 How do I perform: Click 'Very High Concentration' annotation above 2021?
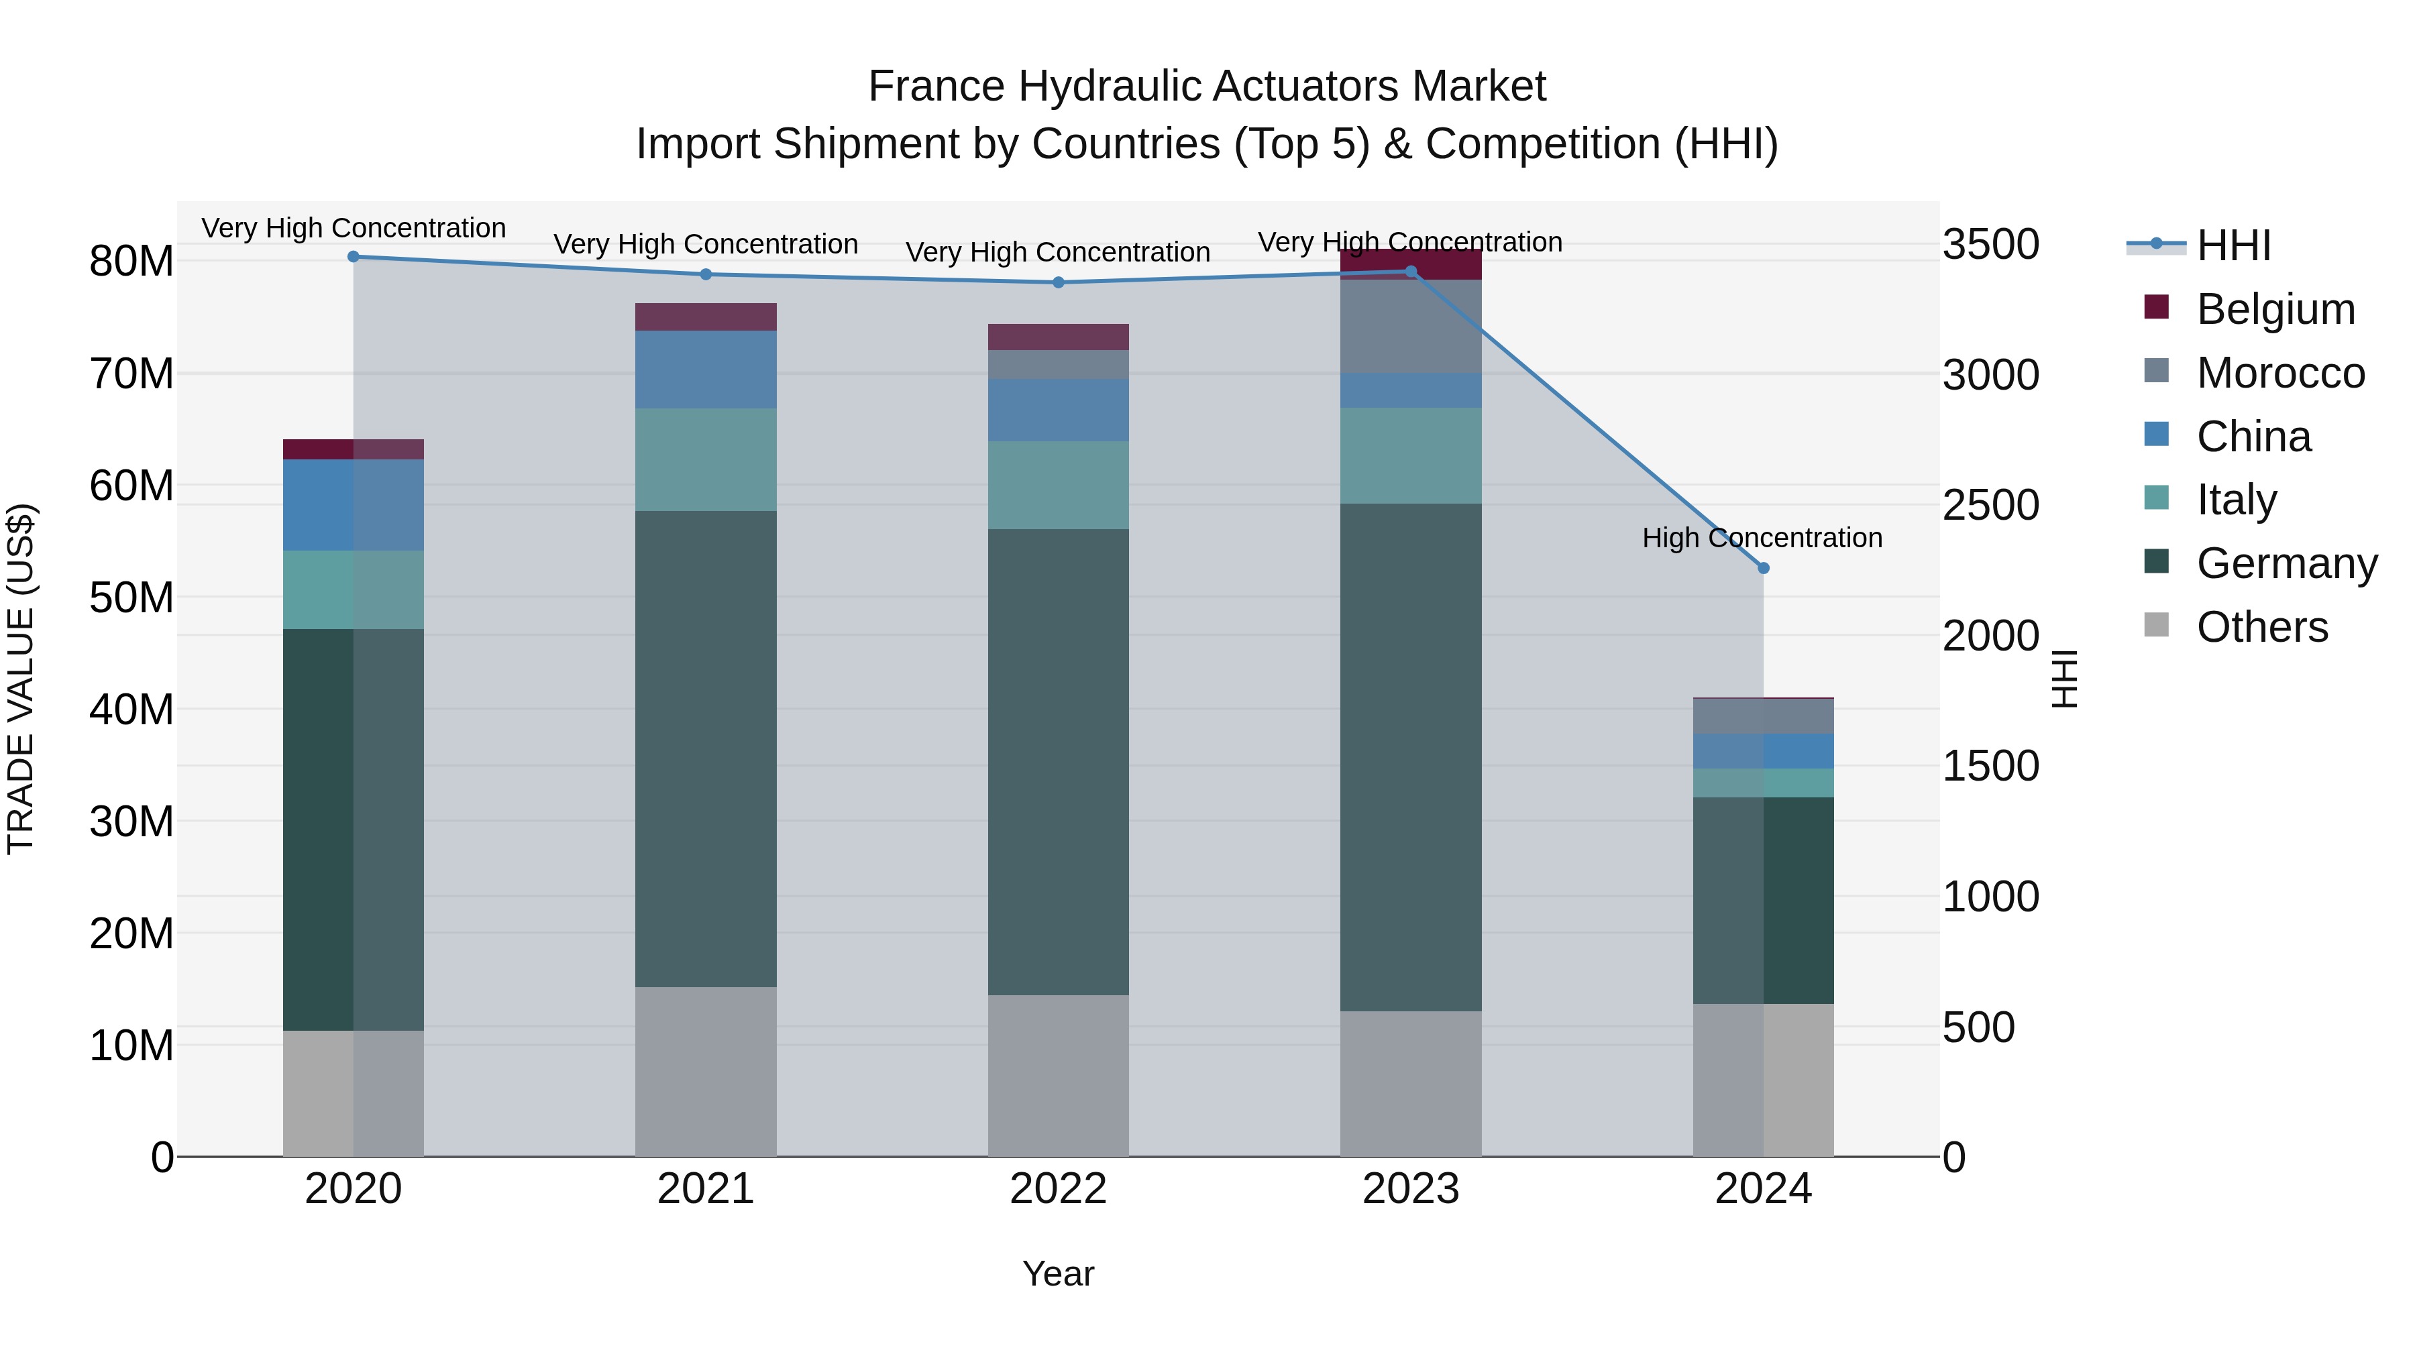point(706,243)
